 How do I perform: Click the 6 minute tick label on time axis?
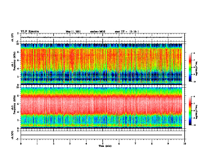pyautogui.click(x=119, y=144)
